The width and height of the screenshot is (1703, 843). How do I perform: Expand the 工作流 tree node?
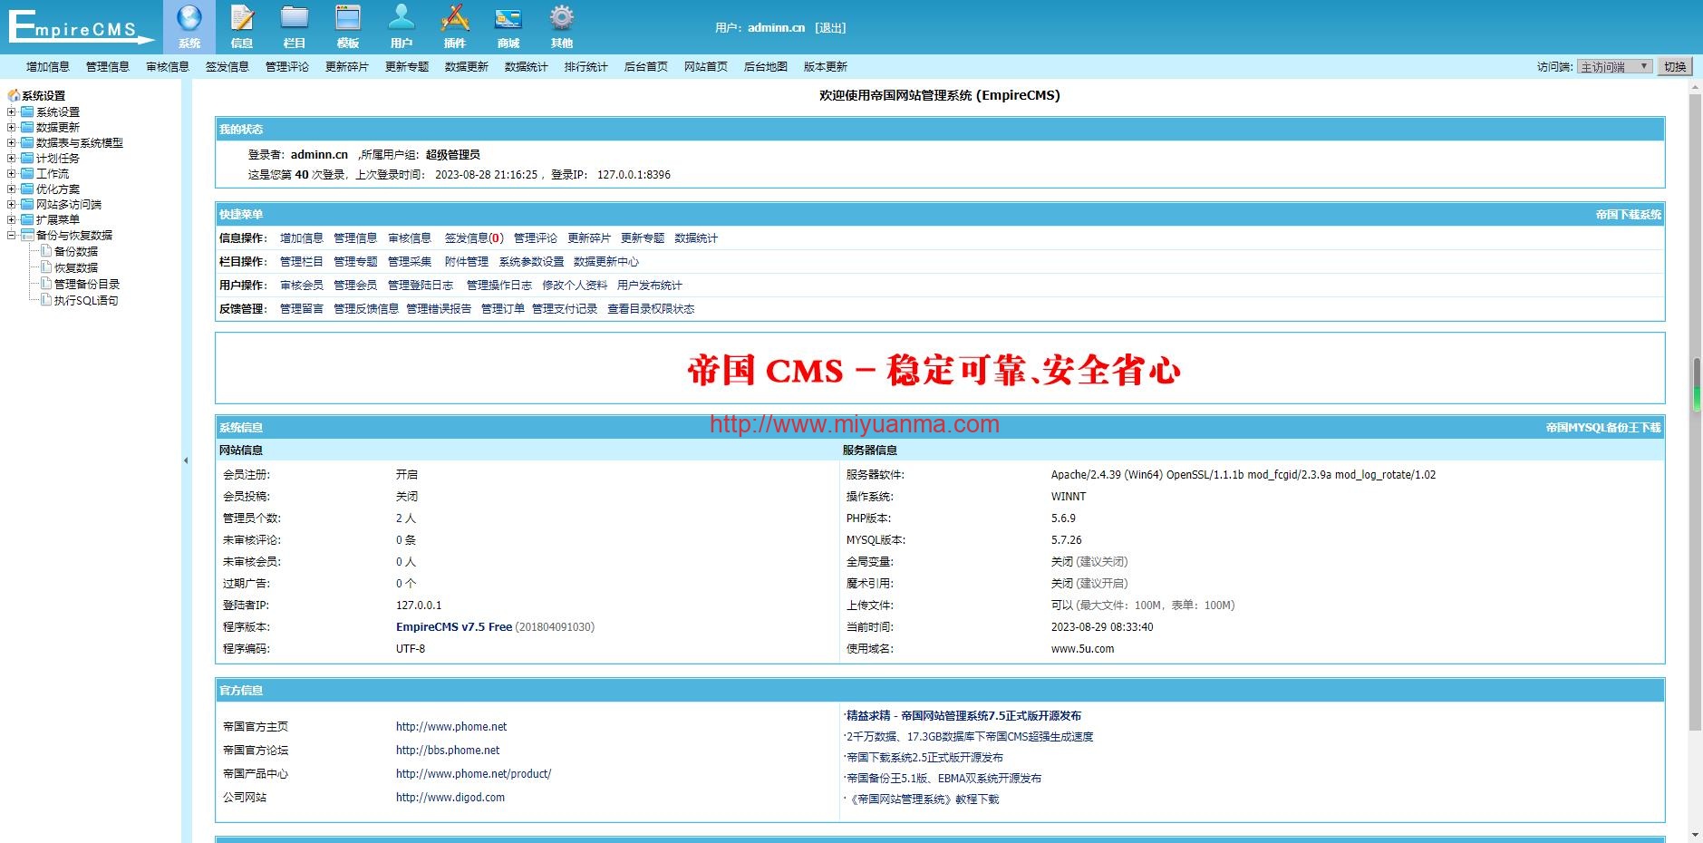pyautogui.click(x=12, y=173)
